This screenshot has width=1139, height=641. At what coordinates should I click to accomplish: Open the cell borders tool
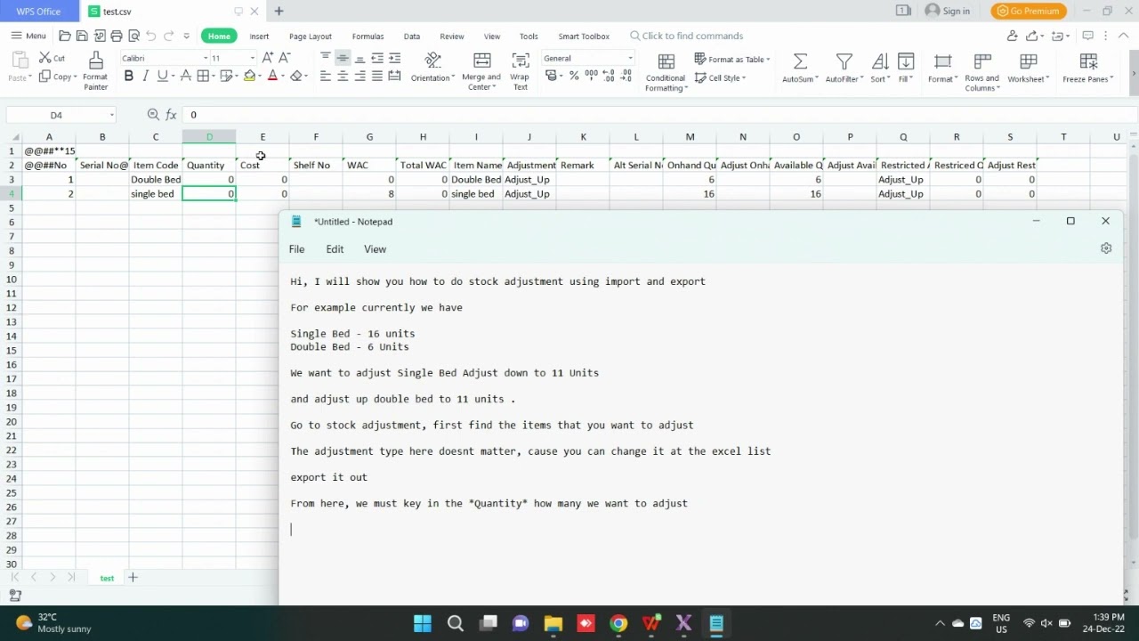click(203, 77)
